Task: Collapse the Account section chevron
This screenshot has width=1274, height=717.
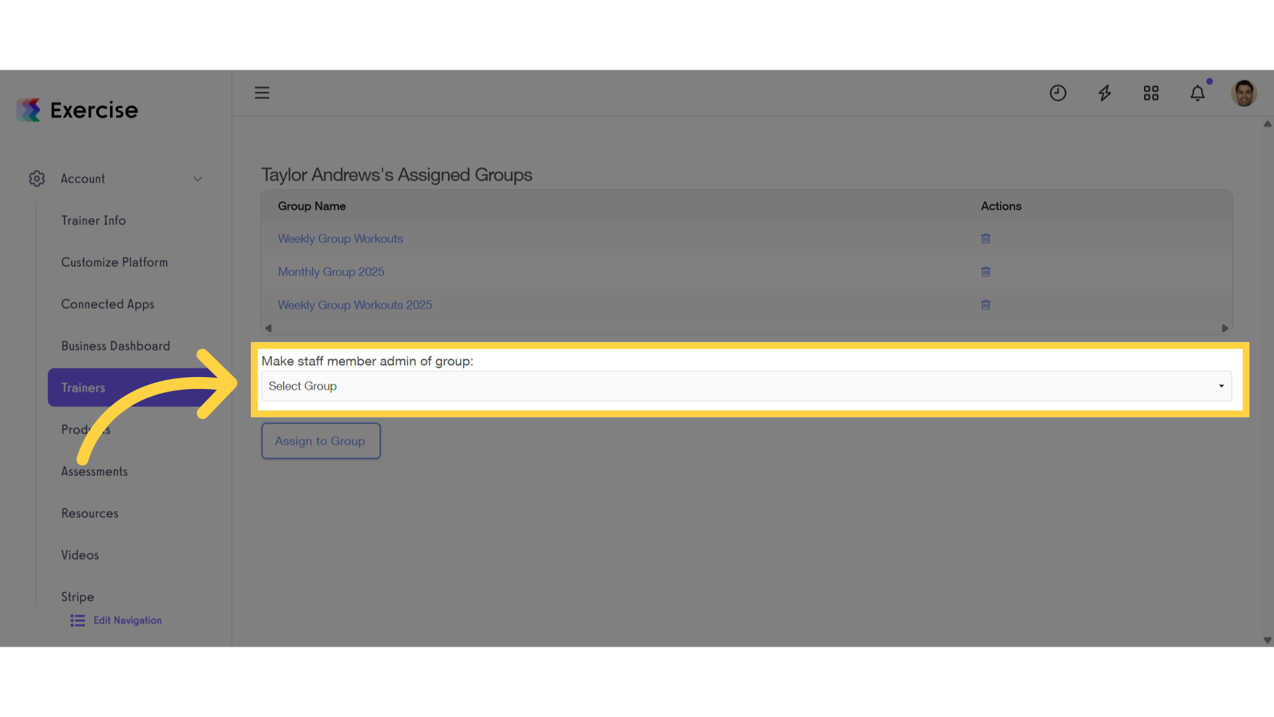Action: pos(198,179)
